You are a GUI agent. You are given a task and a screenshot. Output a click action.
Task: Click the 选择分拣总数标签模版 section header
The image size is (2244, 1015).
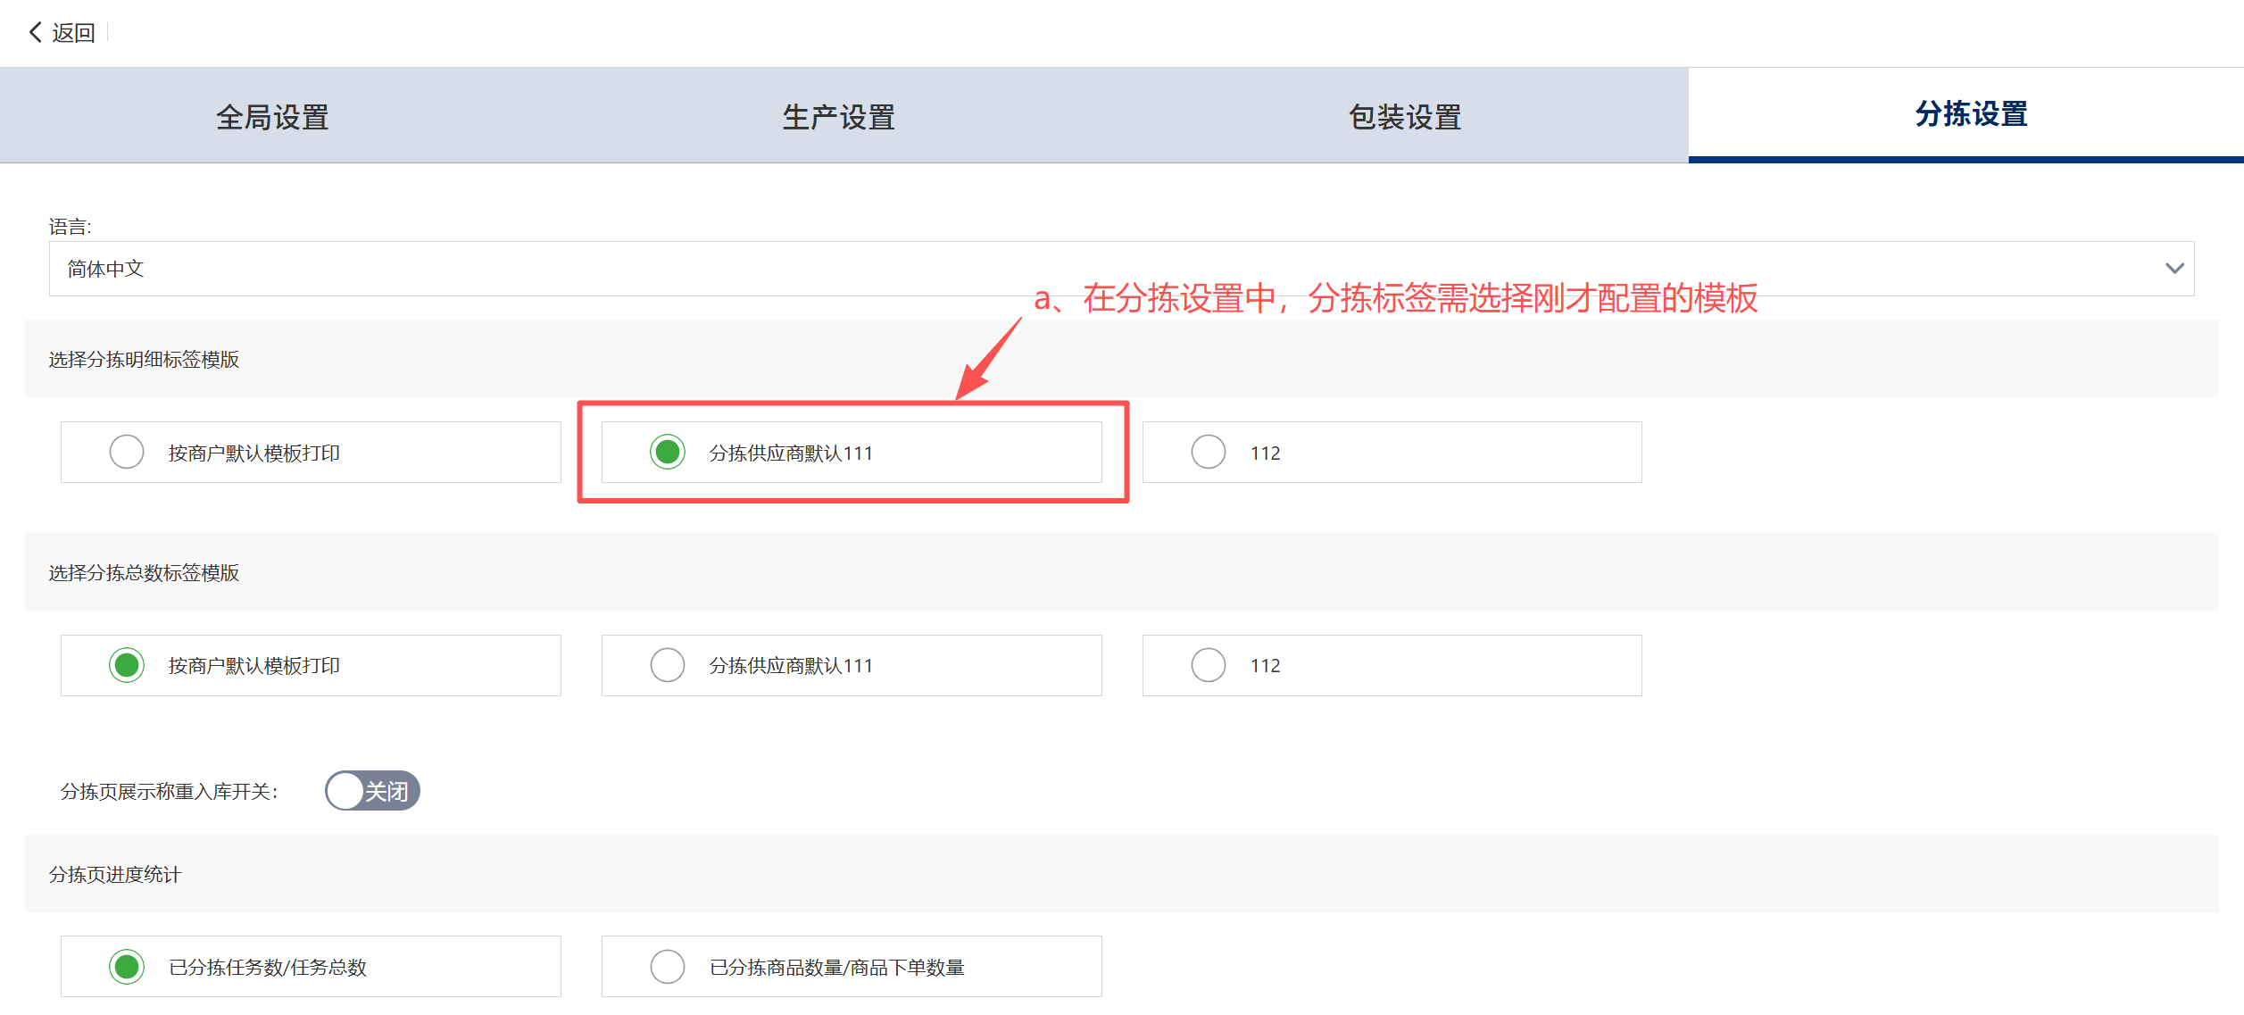point(144,573)
